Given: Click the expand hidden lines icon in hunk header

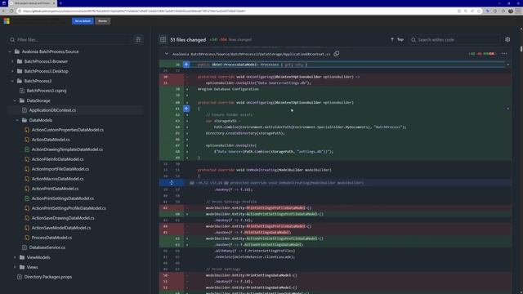Looking at the screenshot, I should click(x=172, y=183).
